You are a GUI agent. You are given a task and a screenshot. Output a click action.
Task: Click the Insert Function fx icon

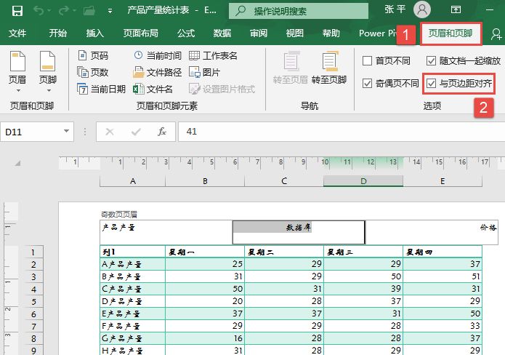(x=162, y=132)
